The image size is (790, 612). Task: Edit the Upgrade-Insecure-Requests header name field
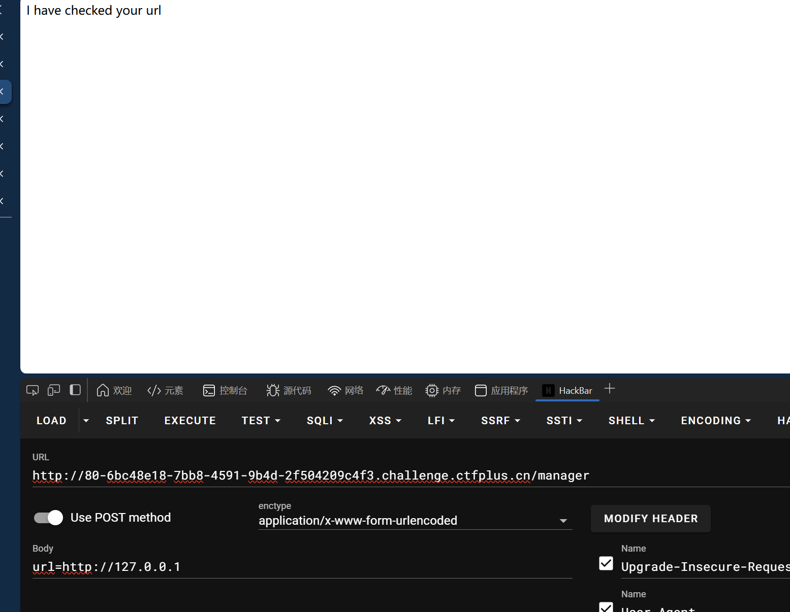(x=706, y=567)
